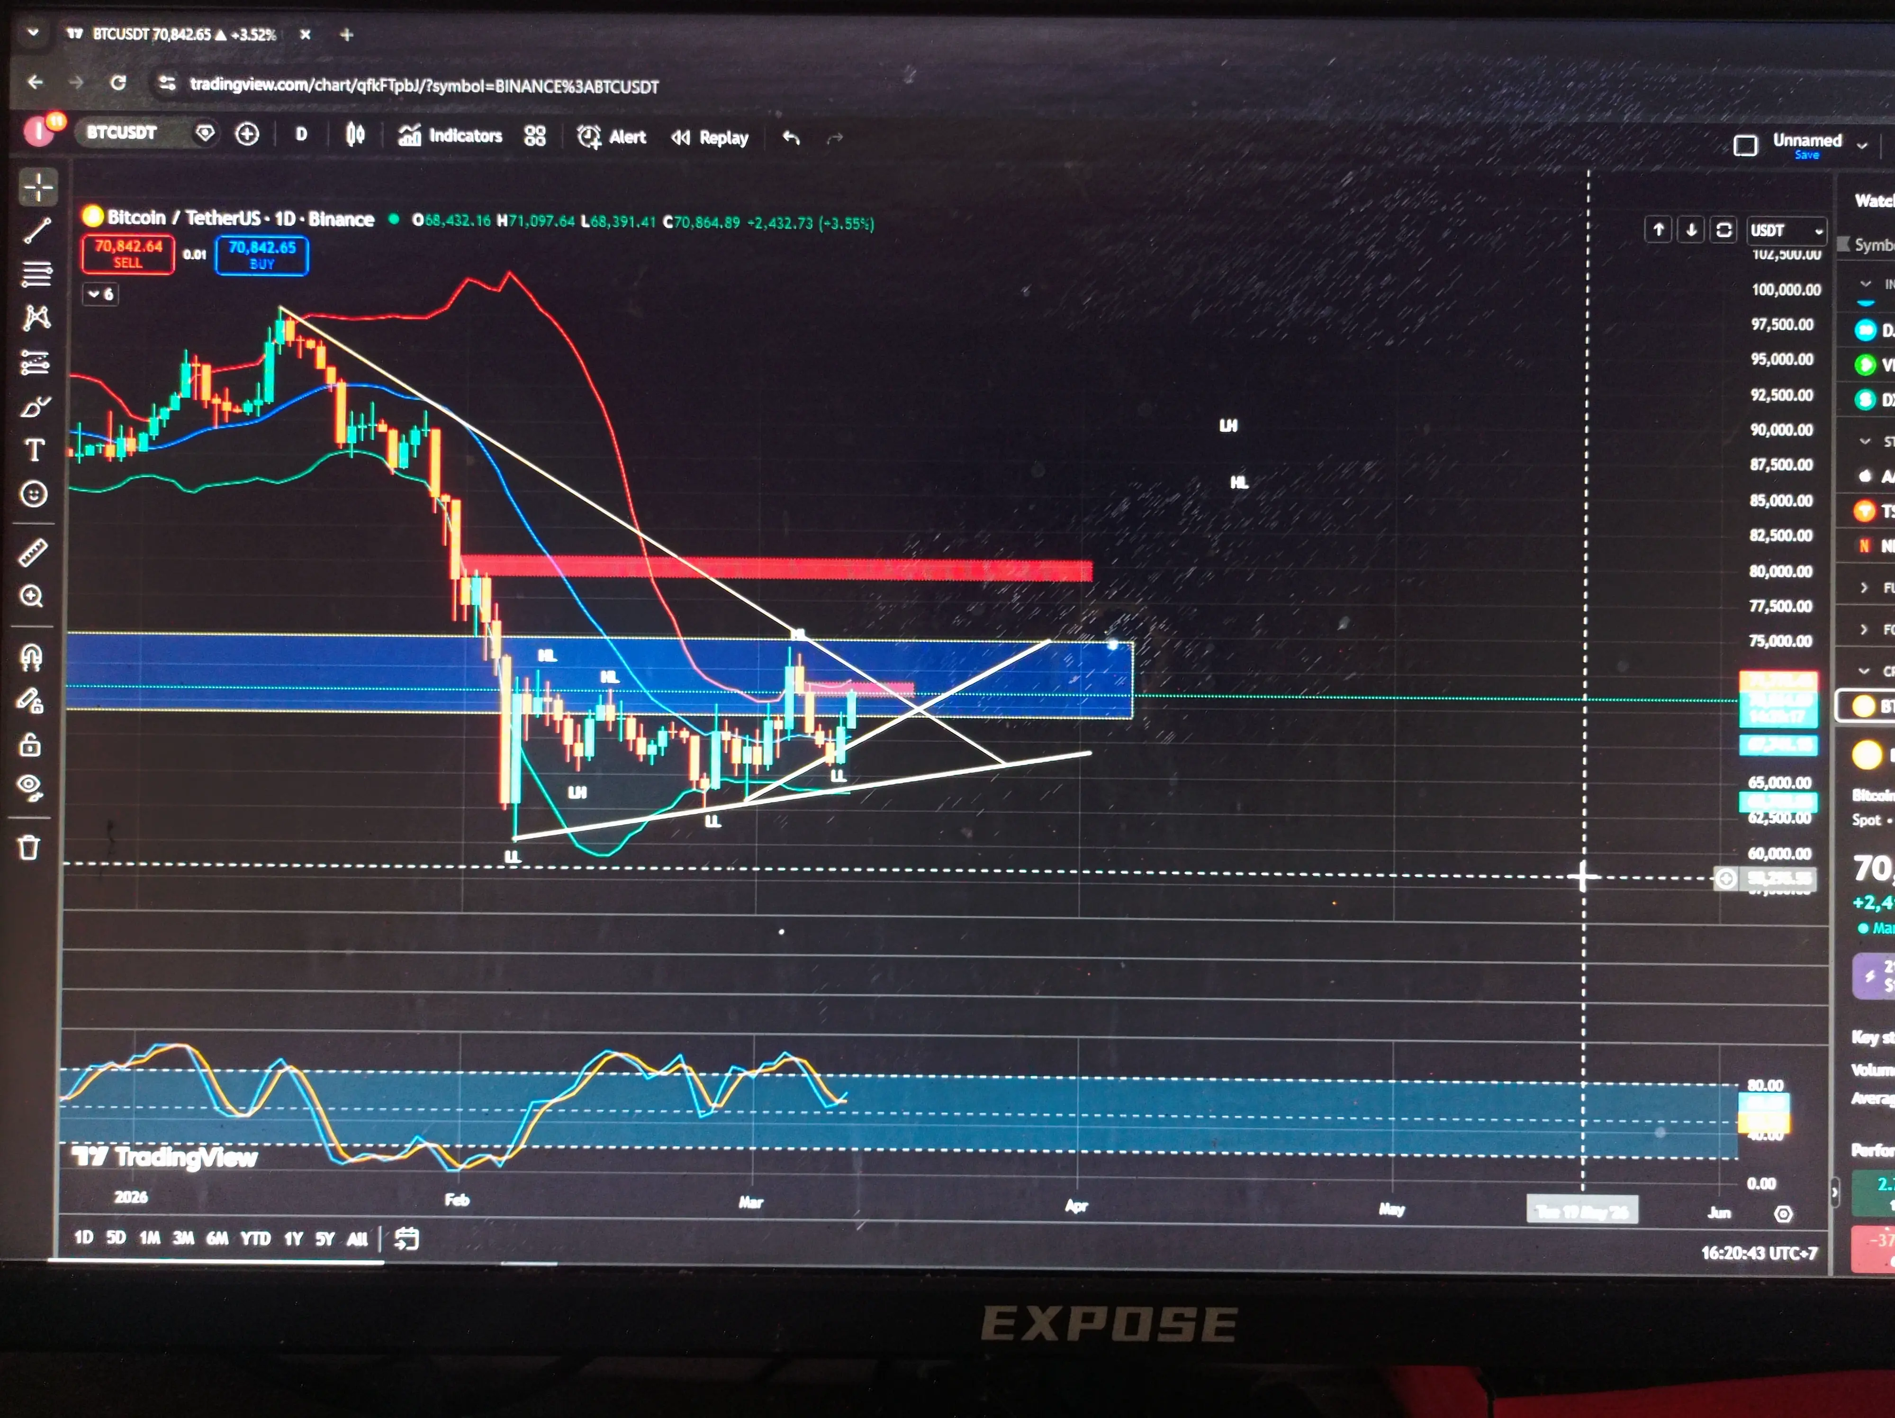Select the trend line drawing tool

pyautogui.click(x=37, y=230)
